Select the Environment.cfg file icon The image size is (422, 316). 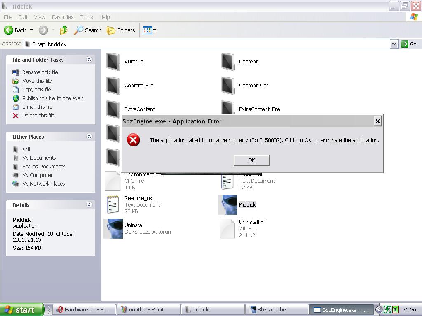point(113,181)
